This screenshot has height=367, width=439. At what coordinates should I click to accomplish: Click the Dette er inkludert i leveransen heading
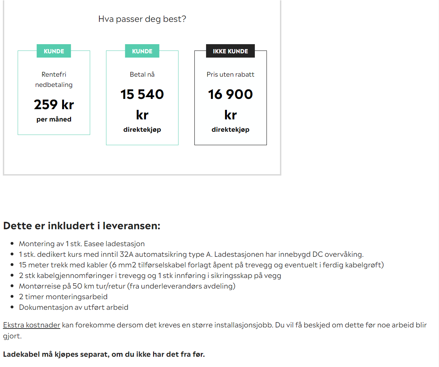tap(82, 226)
